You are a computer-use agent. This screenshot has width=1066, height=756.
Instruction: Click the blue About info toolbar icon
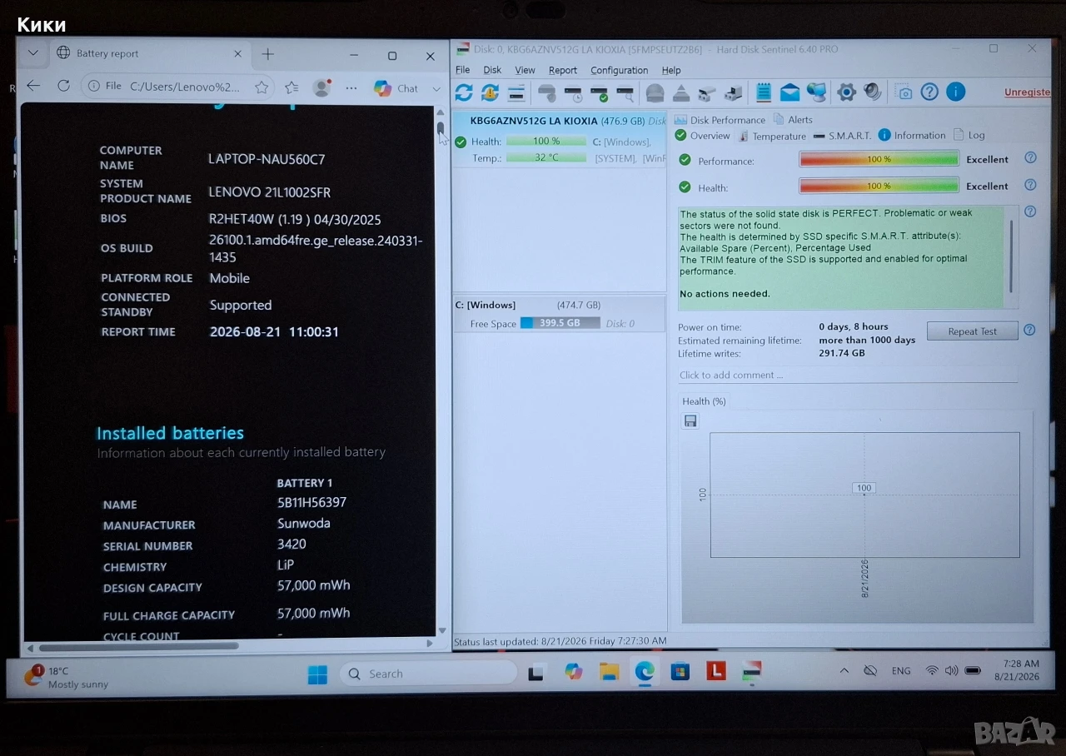[956, 92]
